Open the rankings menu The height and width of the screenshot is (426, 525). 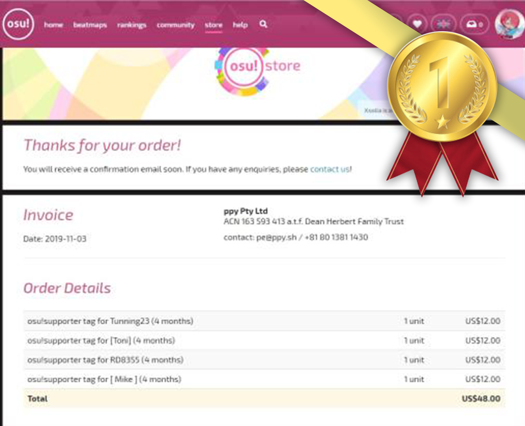tap(132, 25)
